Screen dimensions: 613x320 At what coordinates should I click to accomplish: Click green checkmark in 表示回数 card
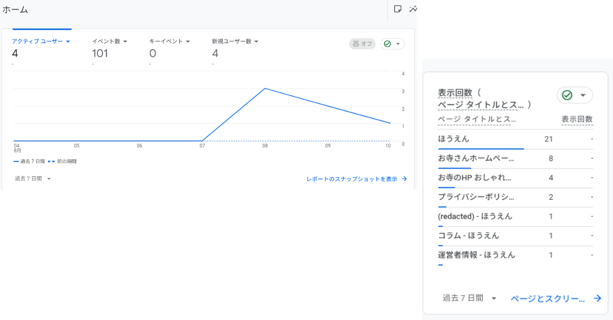(x=567, y=95)
